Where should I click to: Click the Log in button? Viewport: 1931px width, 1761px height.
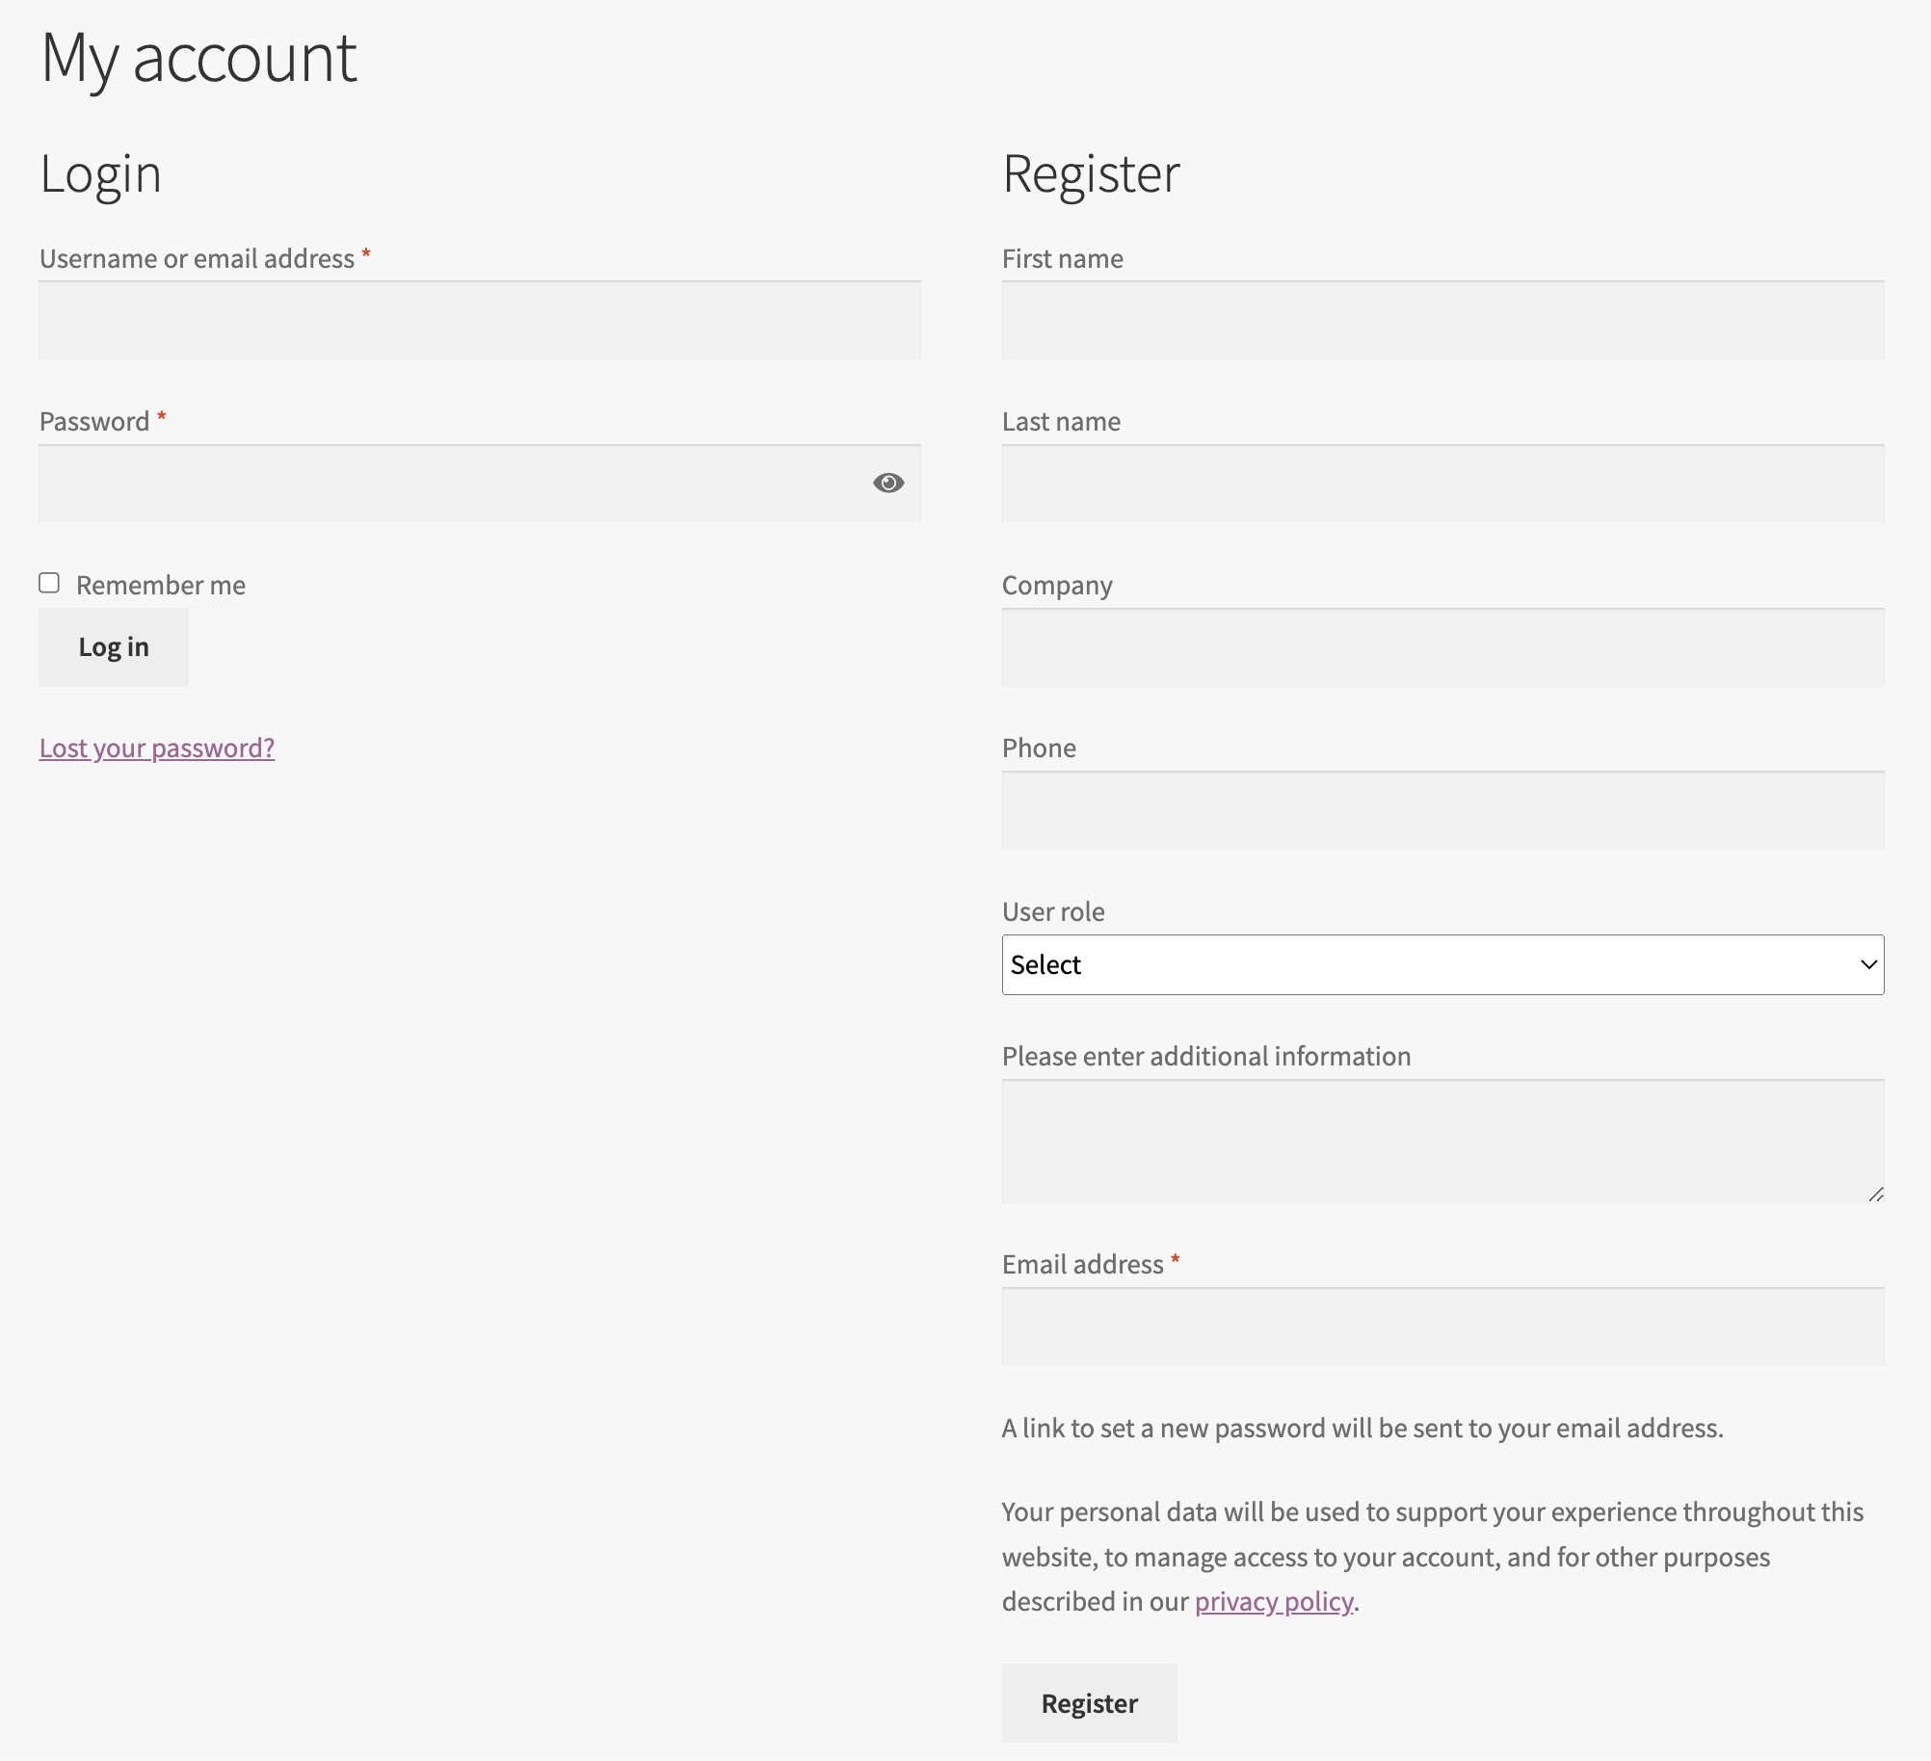tap(114, 647)
